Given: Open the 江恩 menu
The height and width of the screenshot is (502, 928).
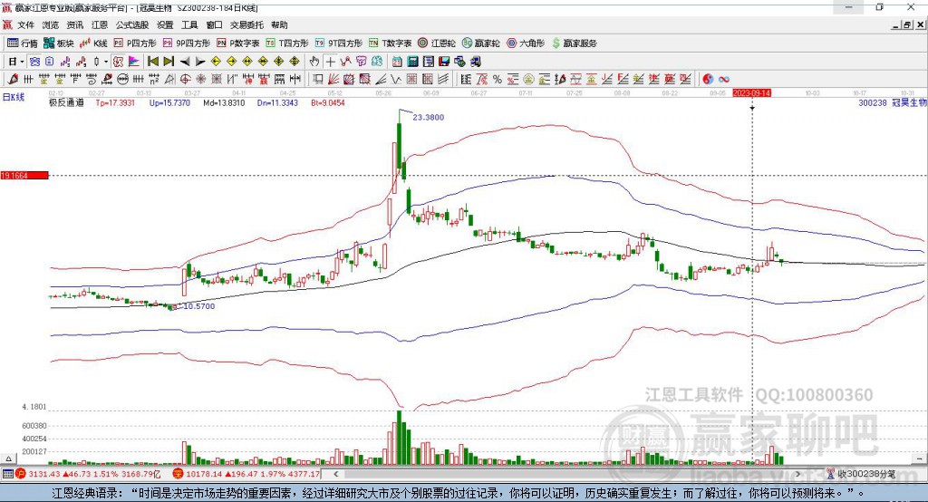Looking at the screenshot, I should (100, 24).
